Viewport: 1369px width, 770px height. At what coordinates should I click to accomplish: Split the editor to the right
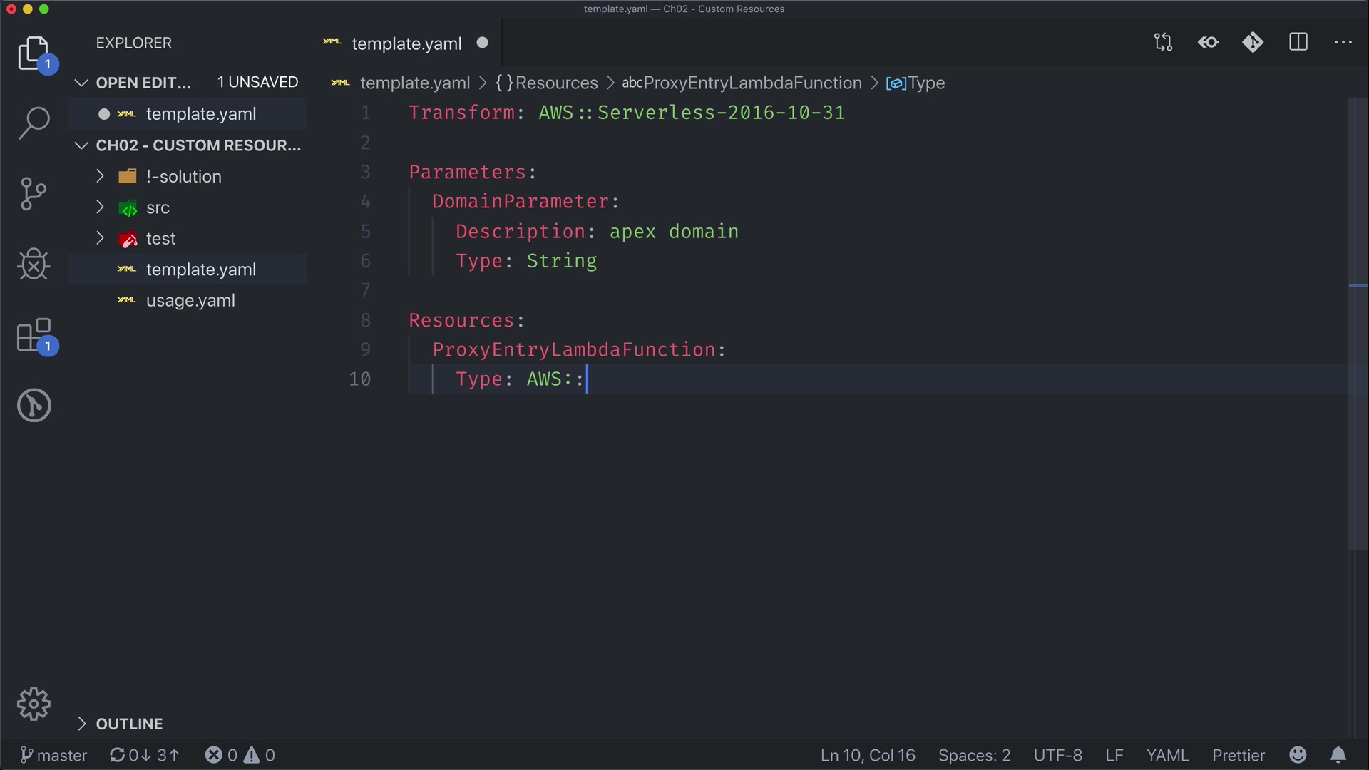point(1298,43)
